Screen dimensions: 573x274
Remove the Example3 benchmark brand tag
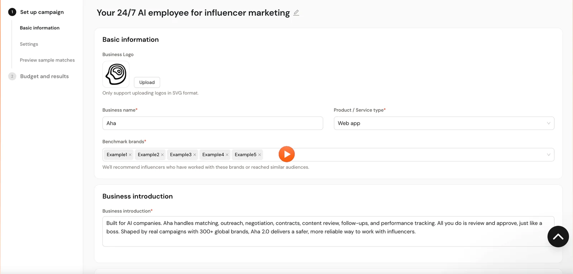194,155
